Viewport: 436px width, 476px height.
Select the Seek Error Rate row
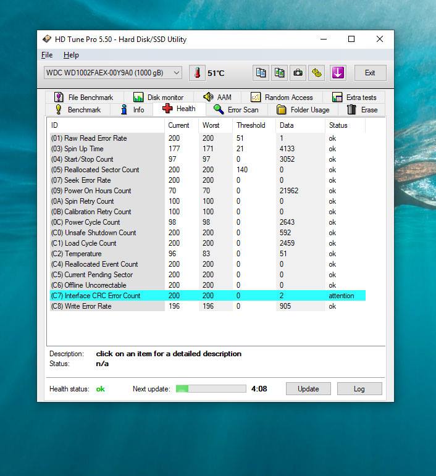208,180
